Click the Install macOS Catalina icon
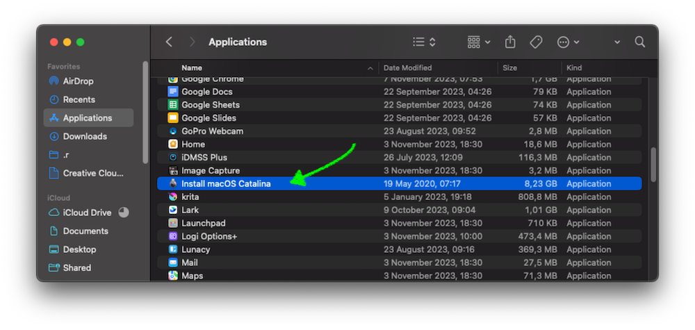The image size is (695, 330). 173,183
